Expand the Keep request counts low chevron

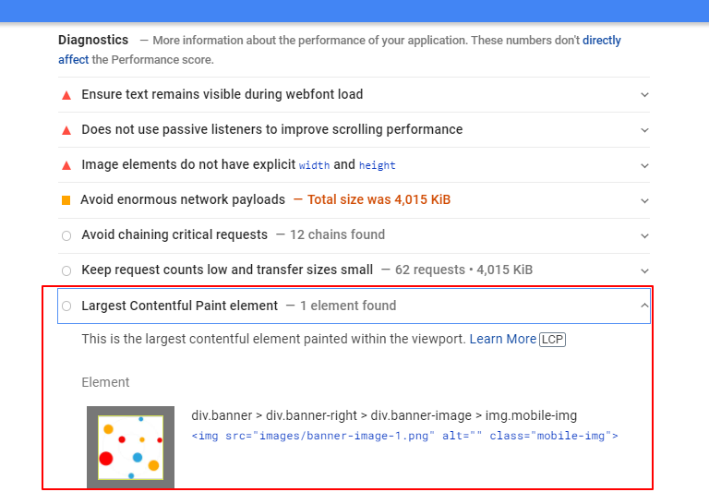[644, 270]
